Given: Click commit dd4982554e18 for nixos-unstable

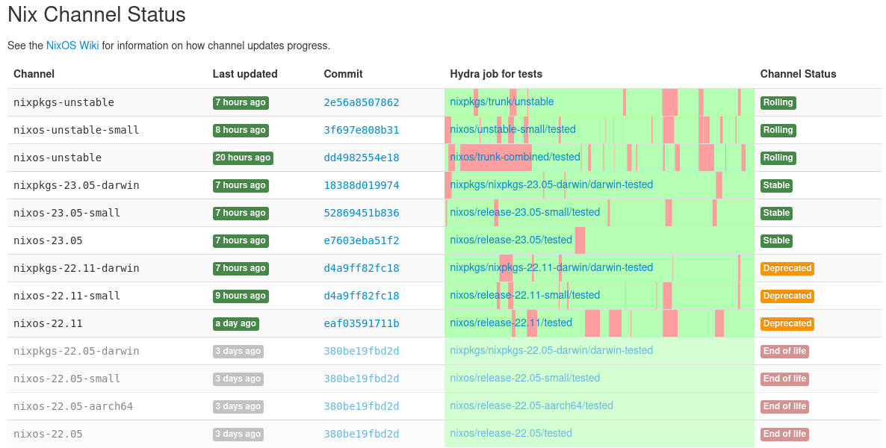Looking at the screenshot, I should pos(361,158).
